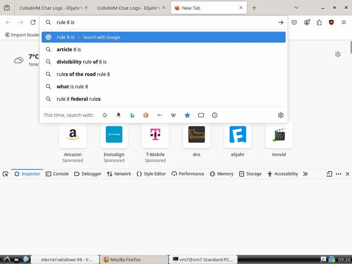Image resolution: width=352 pixels, height=264 pixels.
Task: Click the Import bookmarks toolbar button
Action: tap(22, 35)
